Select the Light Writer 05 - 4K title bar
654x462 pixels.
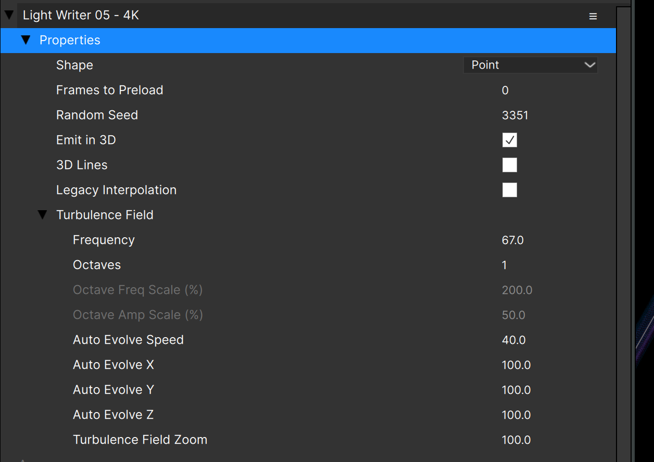208,15
